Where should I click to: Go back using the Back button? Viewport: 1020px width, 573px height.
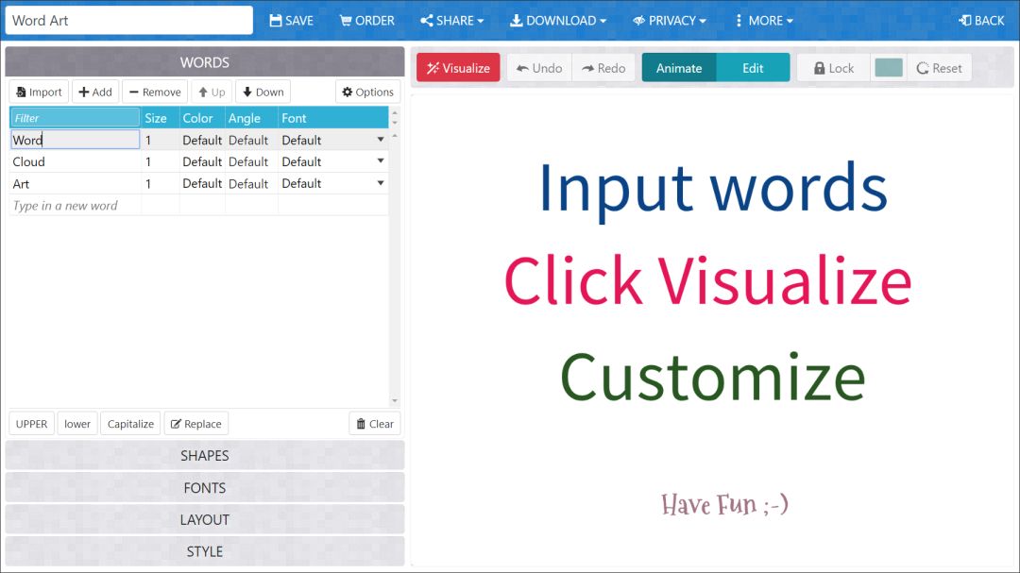(x=981, y=20)
